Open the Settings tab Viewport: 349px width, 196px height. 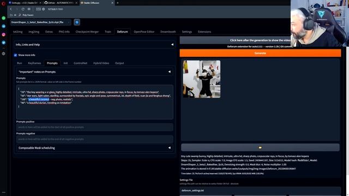(186, 32)
